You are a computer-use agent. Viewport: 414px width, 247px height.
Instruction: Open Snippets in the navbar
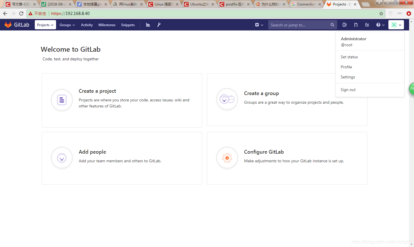pos(128,25)
